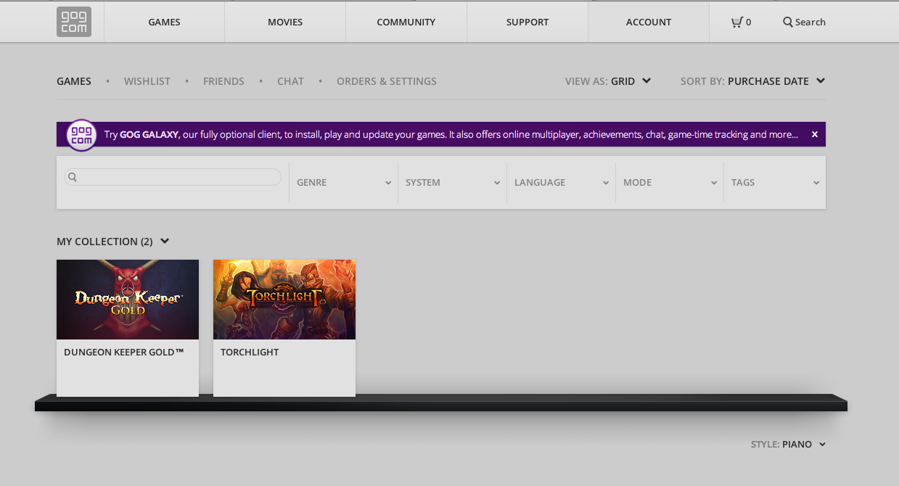The width and height of the screenshot is (899, 486).
Task: Dismiss the GOG Galaxy banner
Action: (815, 134)
